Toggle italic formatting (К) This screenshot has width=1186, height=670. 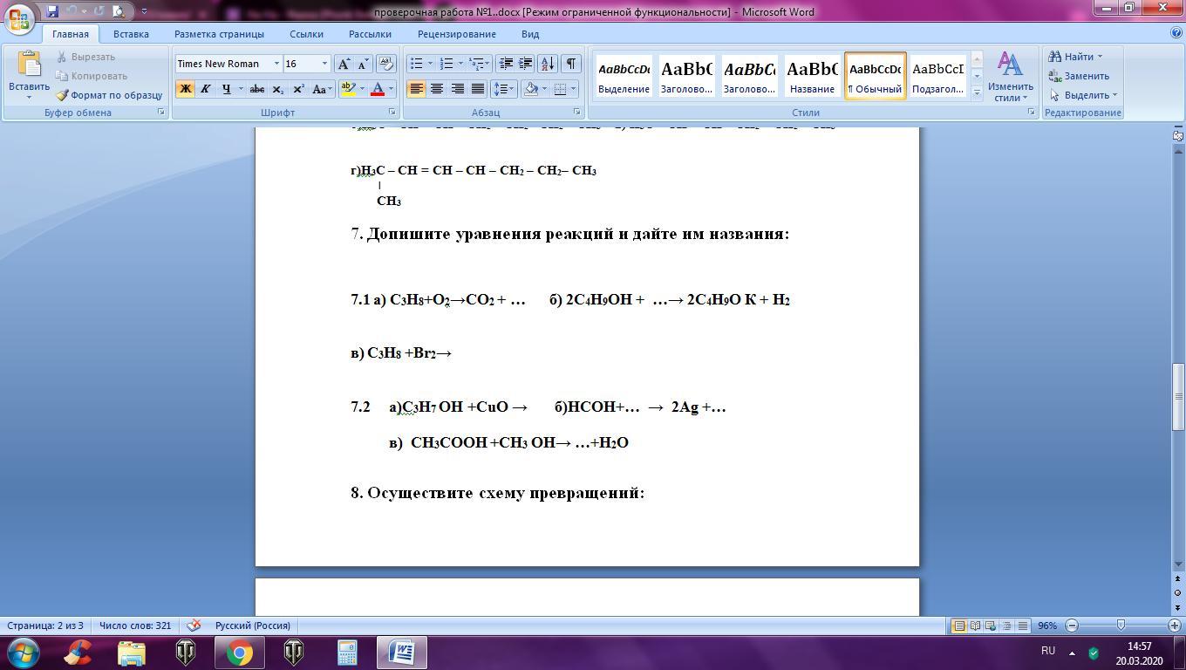click(205, 89)
